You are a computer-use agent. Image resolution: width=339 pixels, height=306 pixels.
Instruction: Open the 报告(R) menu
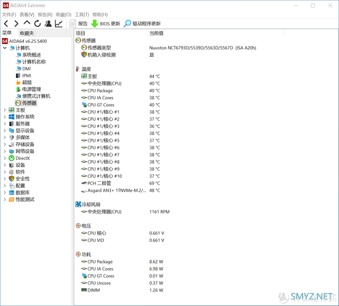[45, 14]
